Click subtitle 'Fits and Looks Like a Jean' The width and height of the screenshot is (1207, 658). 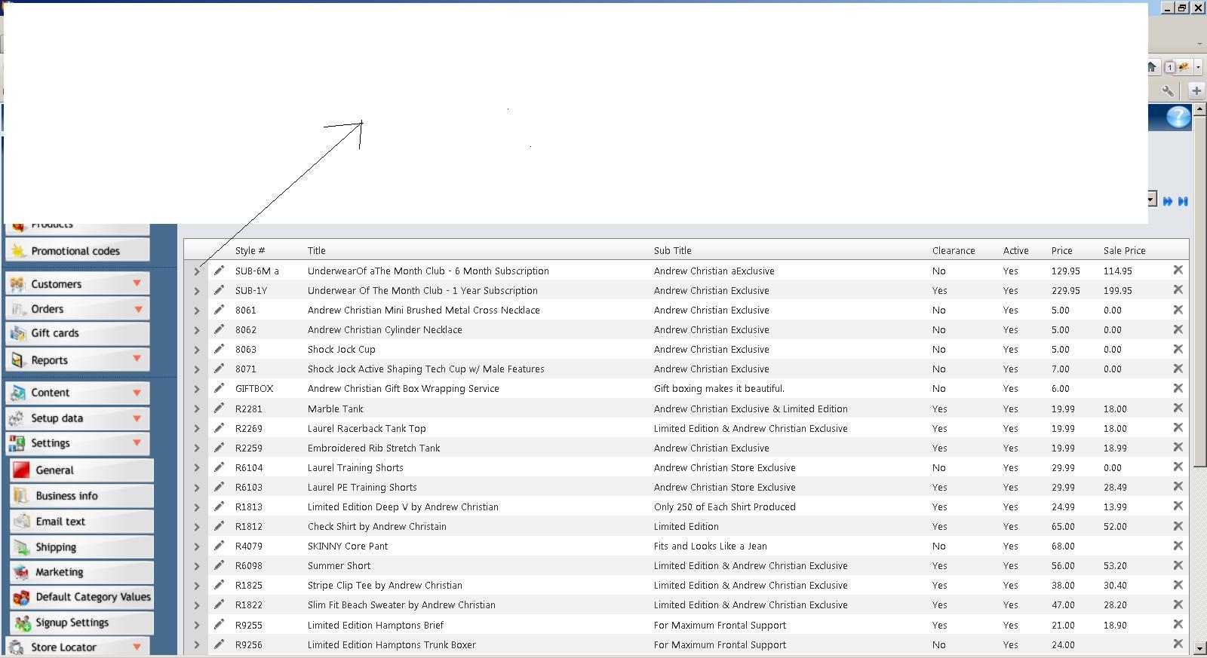pyautogui.click(x=710, y=546)
